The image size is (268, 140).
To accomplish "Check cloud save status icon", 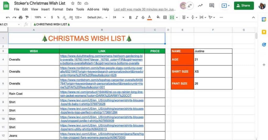I will (x=86, y=3).
